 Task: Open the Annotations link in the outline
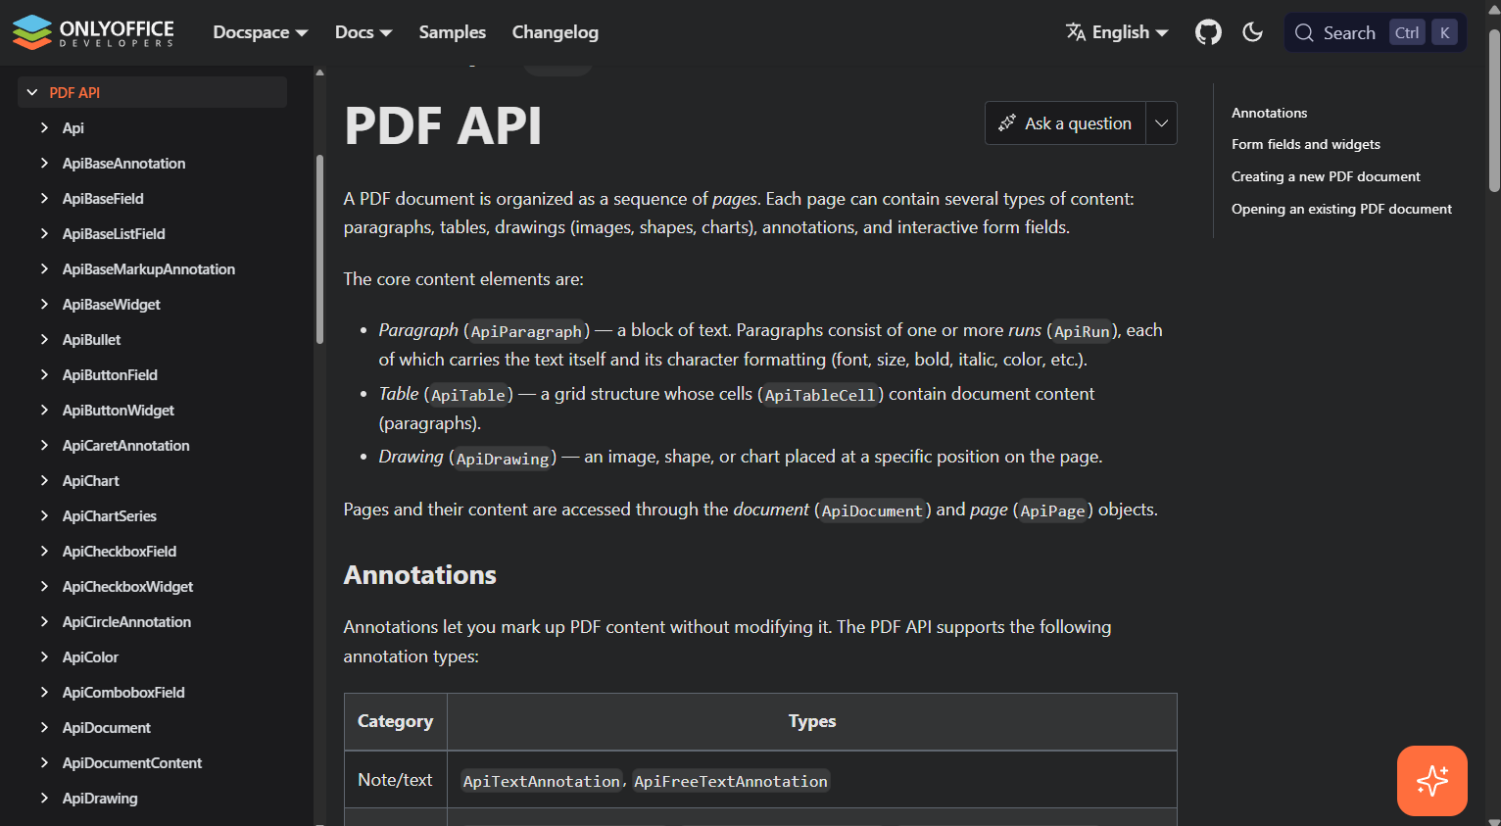pyautogui.click(x=1269, y=113)
